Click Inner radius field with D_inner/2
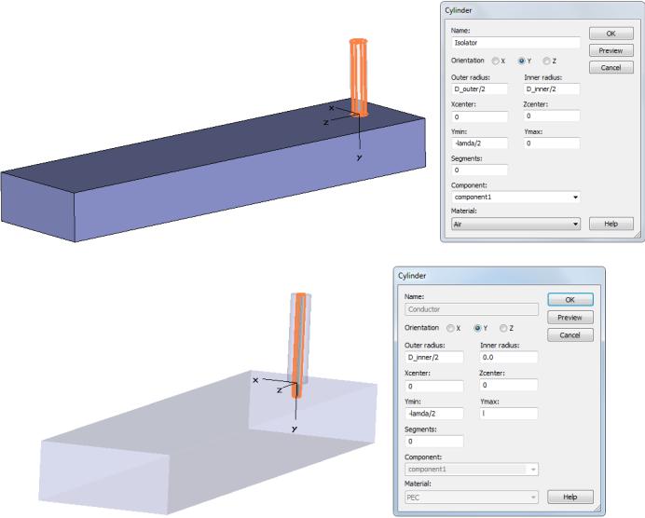 click(552, 89)
